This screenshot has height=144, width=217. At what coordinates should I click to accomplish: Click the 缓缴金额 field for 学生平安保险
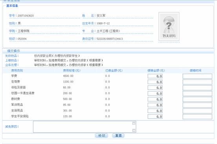[x=155, y=117]
